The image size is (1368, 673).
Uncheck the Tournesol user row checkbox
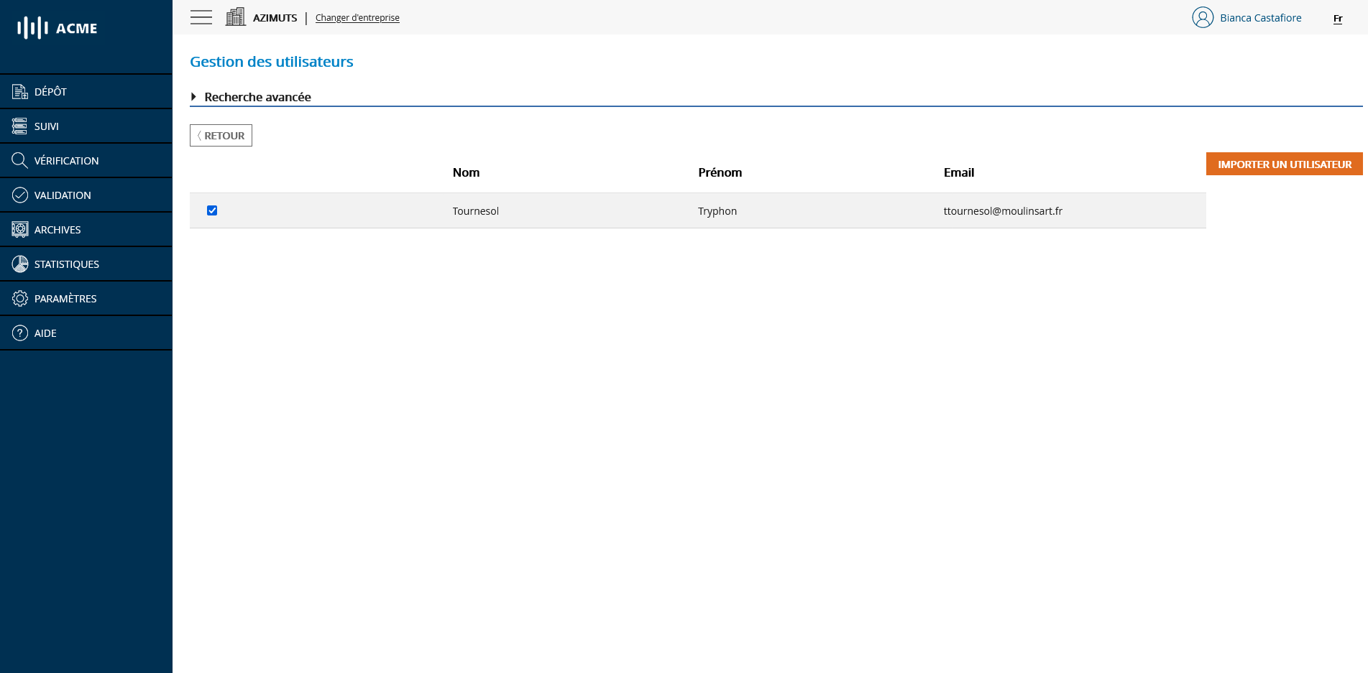point(211,210)
